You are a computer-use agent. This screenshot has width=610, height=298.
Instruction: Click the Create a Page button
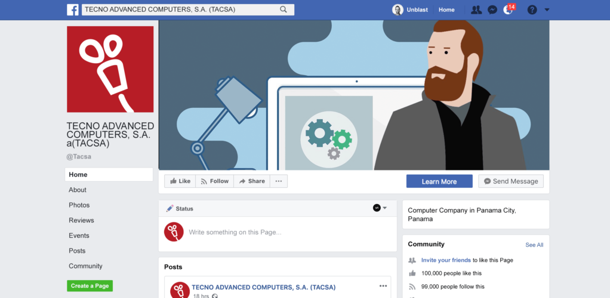[90, 285]
